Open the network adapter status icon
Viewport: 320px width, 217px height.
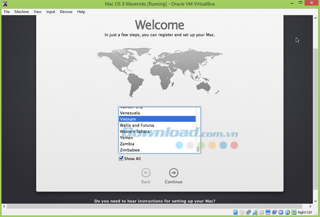[x=248, y=212]
